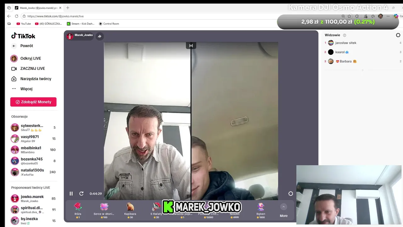Send the Serce w dłoni gift
403x227 pixels.
pyautogui.click(x=104, y=210)
